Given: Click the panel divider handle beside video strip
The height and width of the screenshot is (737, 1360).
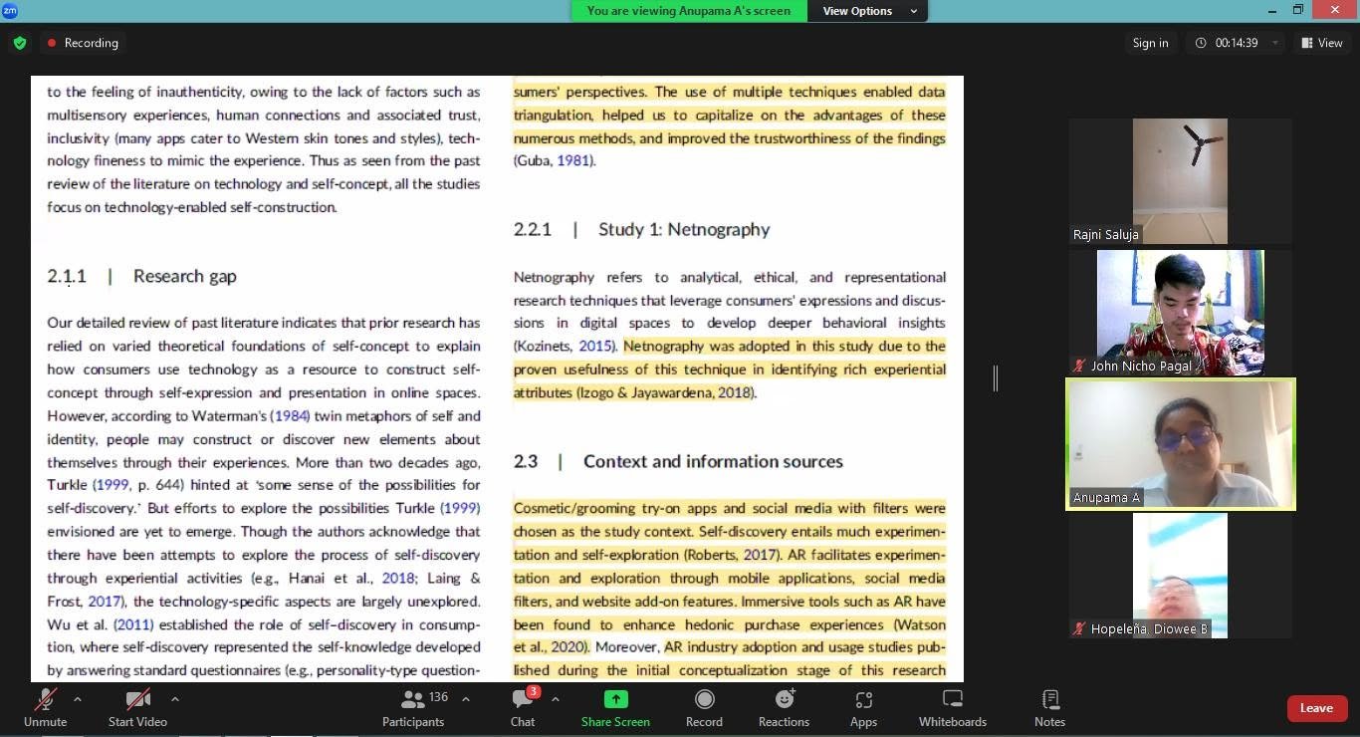Looking at the screenshot, I should pyautogui.click(x=996, y=377).
